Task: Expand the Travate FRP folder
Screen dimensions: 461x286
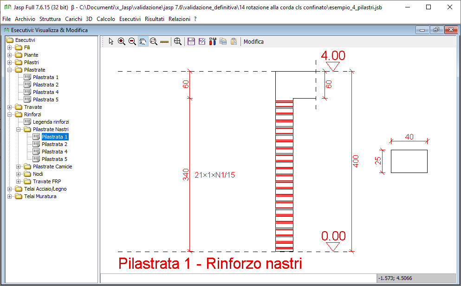Action: 18,181
